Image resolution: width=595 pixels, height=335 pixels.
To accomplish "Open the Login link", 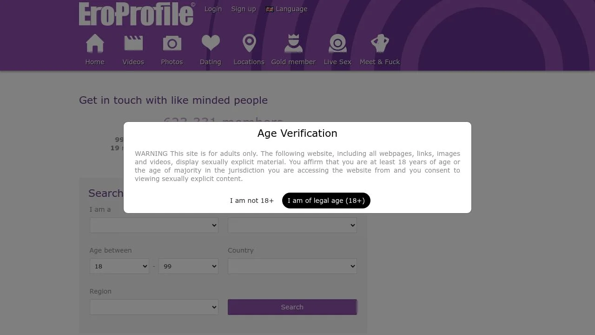I will point(213,9).
